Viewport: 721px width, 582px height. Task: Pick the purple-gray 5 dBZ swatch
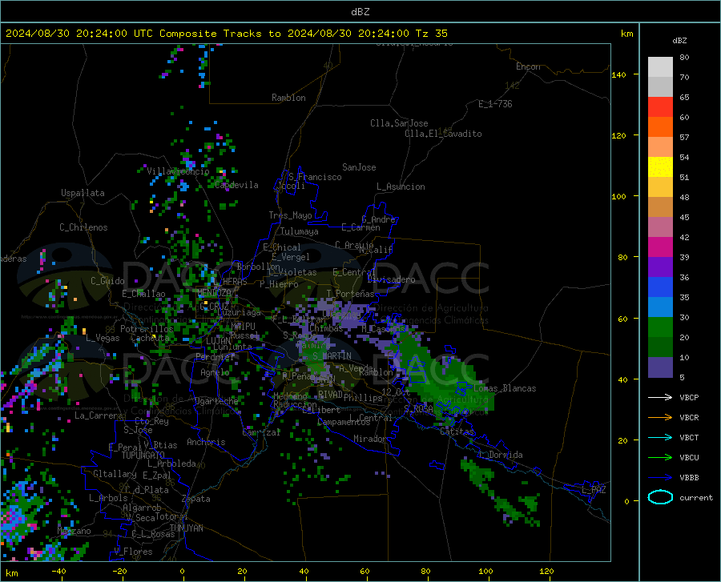(660, 367)
